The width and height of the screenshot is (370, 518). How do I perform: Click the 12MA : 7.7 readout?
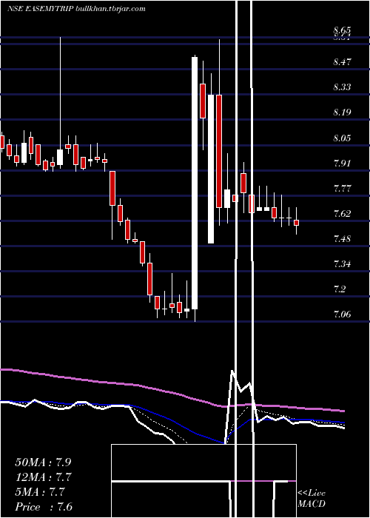(44, 477)
